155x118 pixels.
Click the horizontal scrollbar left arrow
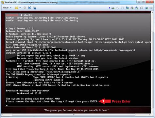(x=3, y=115)
